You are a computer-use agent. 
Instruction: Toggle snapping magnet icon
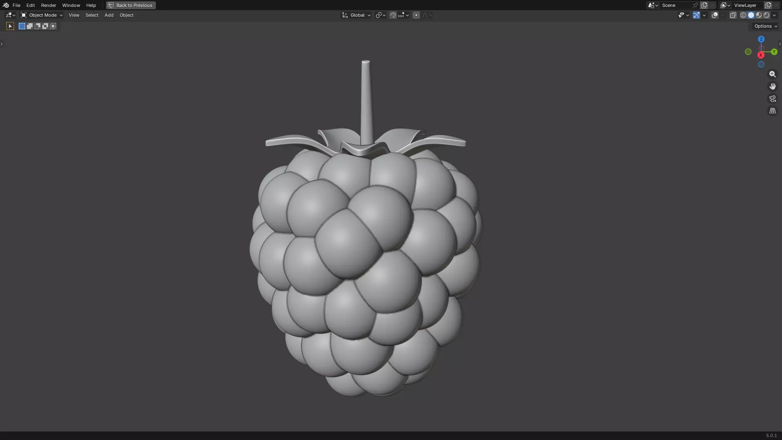pos(393,15)
